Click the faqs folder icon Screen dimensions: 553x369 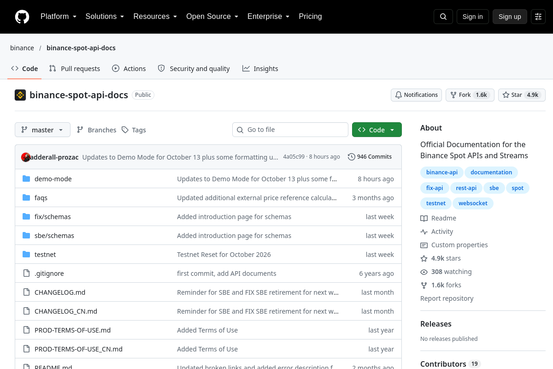point(26,198)
